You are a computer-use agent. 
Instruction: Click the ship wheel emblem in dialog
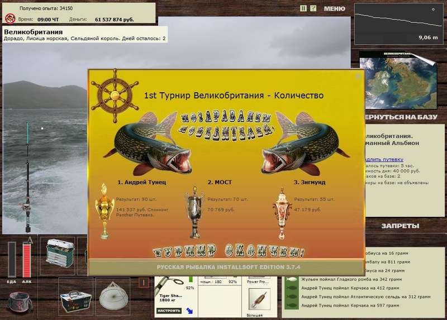tap(108, 92)
